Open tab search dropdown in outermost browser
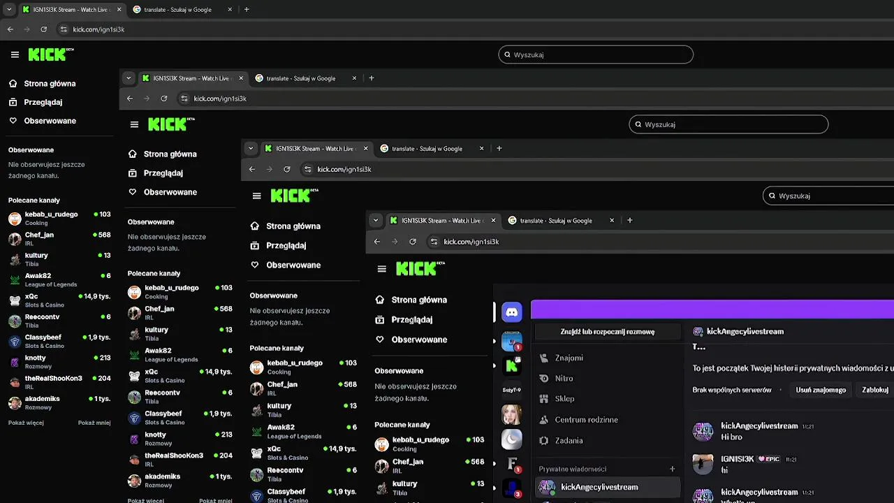The height and width of the screenshot is (503, 894). point(9,10)
